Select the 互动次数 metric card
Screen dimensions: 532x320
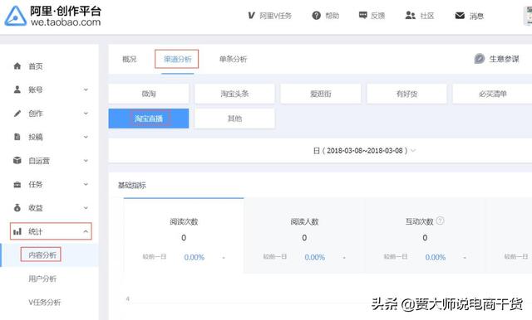coord(425,235)
